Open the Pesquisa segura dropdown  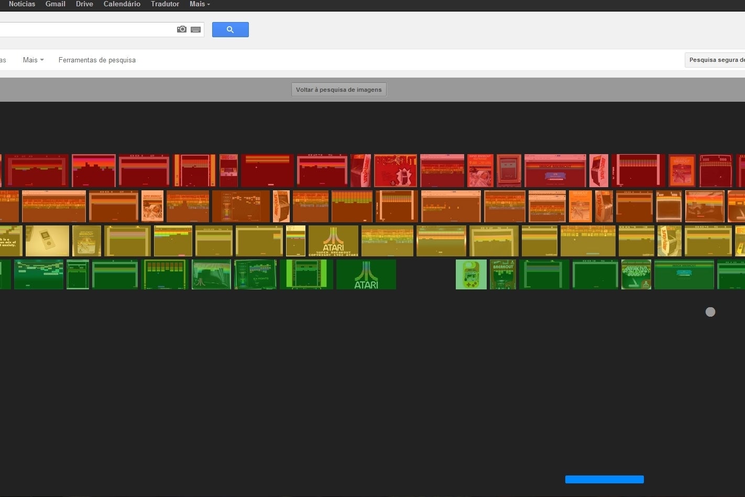coord(716,60)
